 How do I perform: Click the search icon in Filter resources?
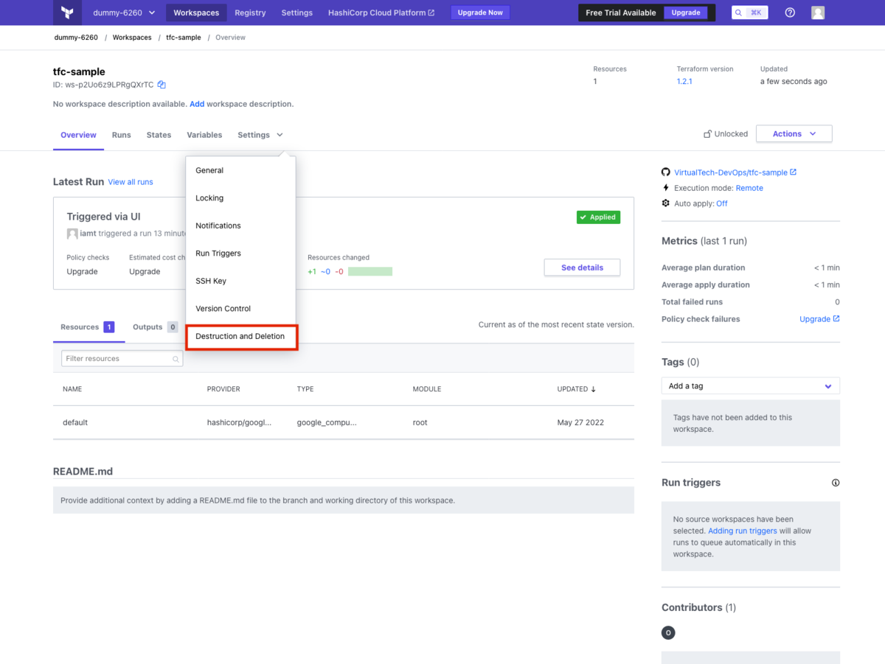click(176, 359)
